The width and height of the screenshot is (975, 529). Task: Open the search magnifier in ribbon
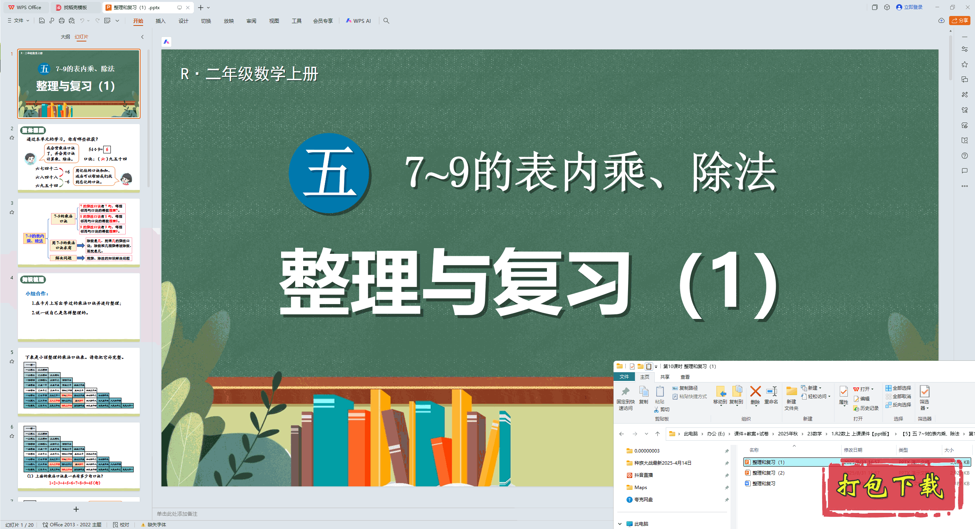386,21
